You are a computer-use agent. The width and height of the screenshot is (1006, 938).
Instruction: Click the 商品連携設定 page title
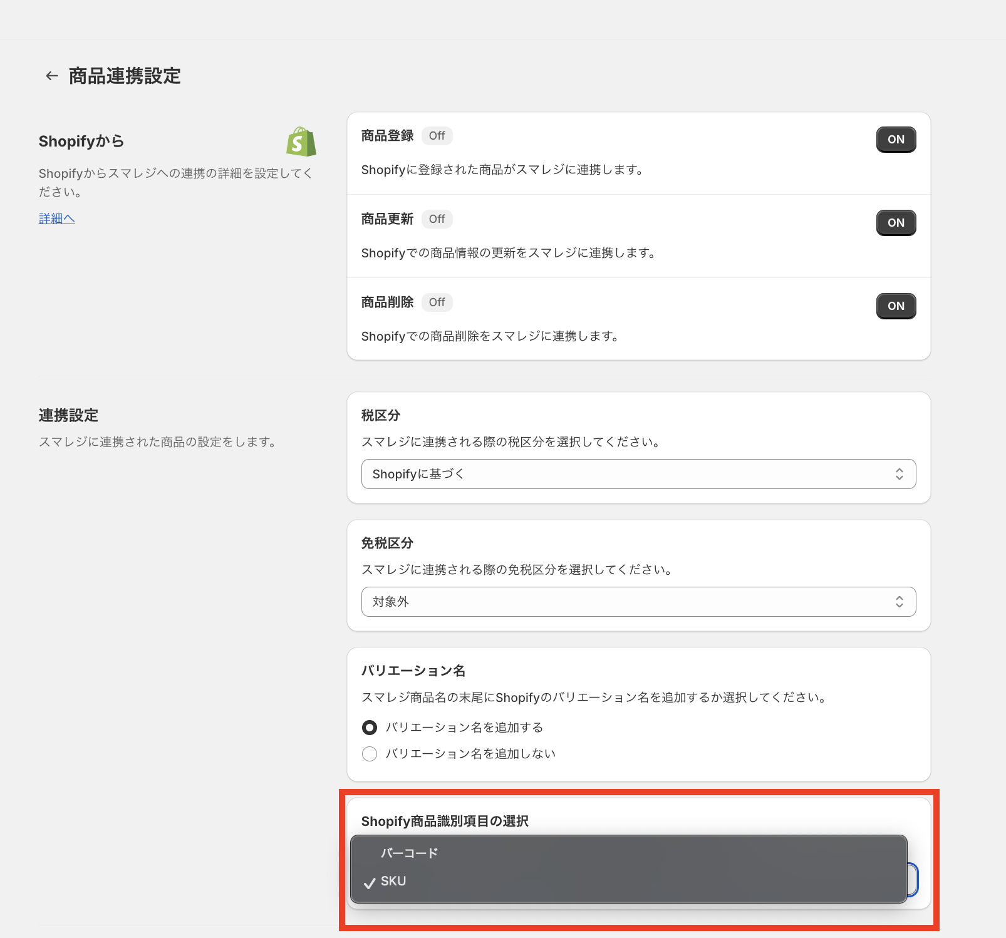[125, 76]
